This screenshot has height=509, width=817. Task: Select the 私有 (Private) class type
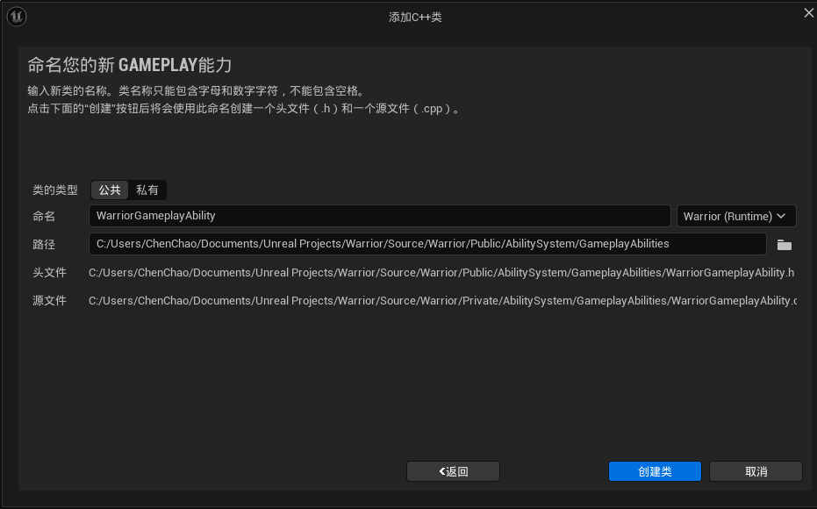[x=147, y=190]
